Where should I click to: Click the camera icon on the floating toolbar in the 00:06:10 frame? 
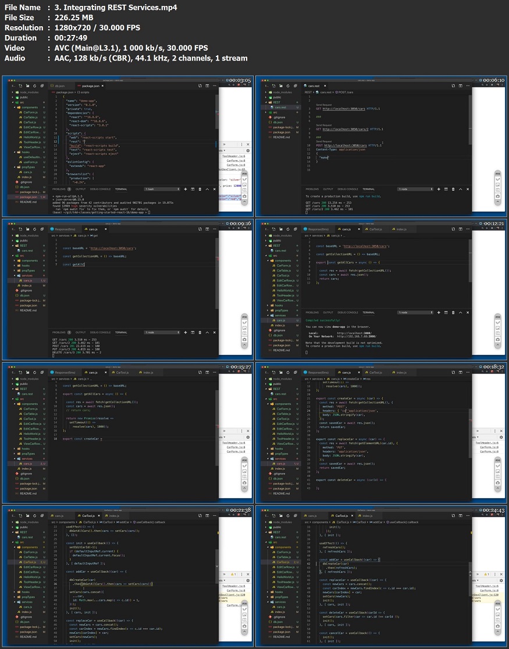coord(498,196)
